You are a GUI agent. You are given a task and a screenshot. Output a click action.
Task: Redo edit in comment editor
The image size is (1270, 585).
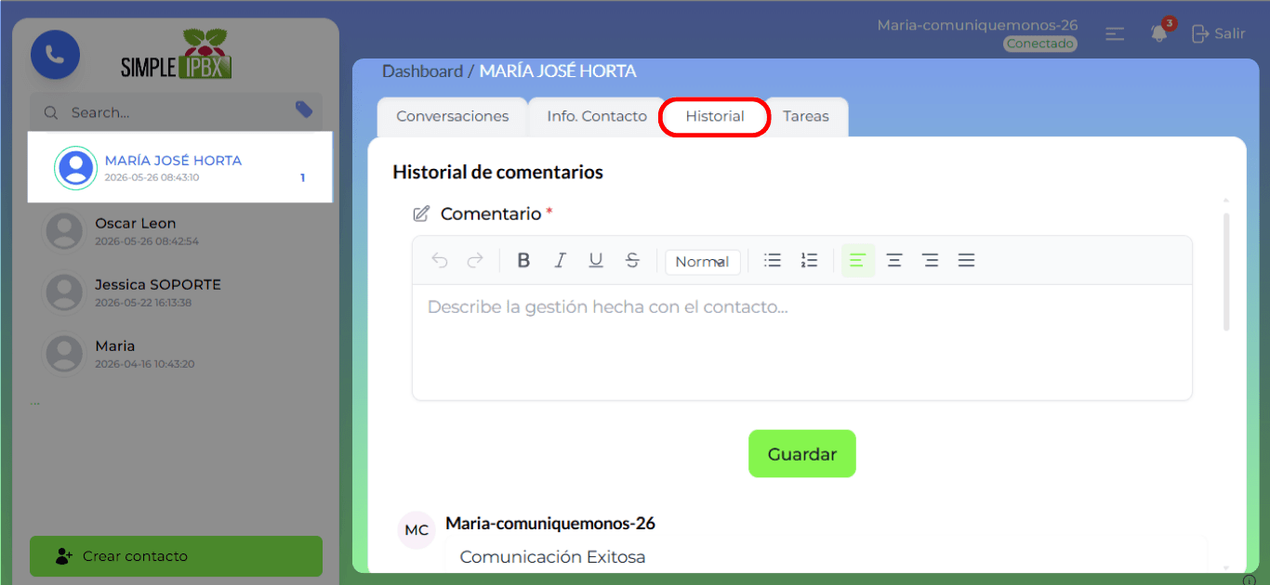coord(475,261)
